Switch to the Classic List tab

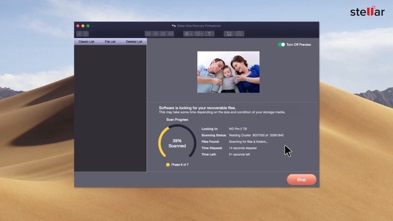86,42
